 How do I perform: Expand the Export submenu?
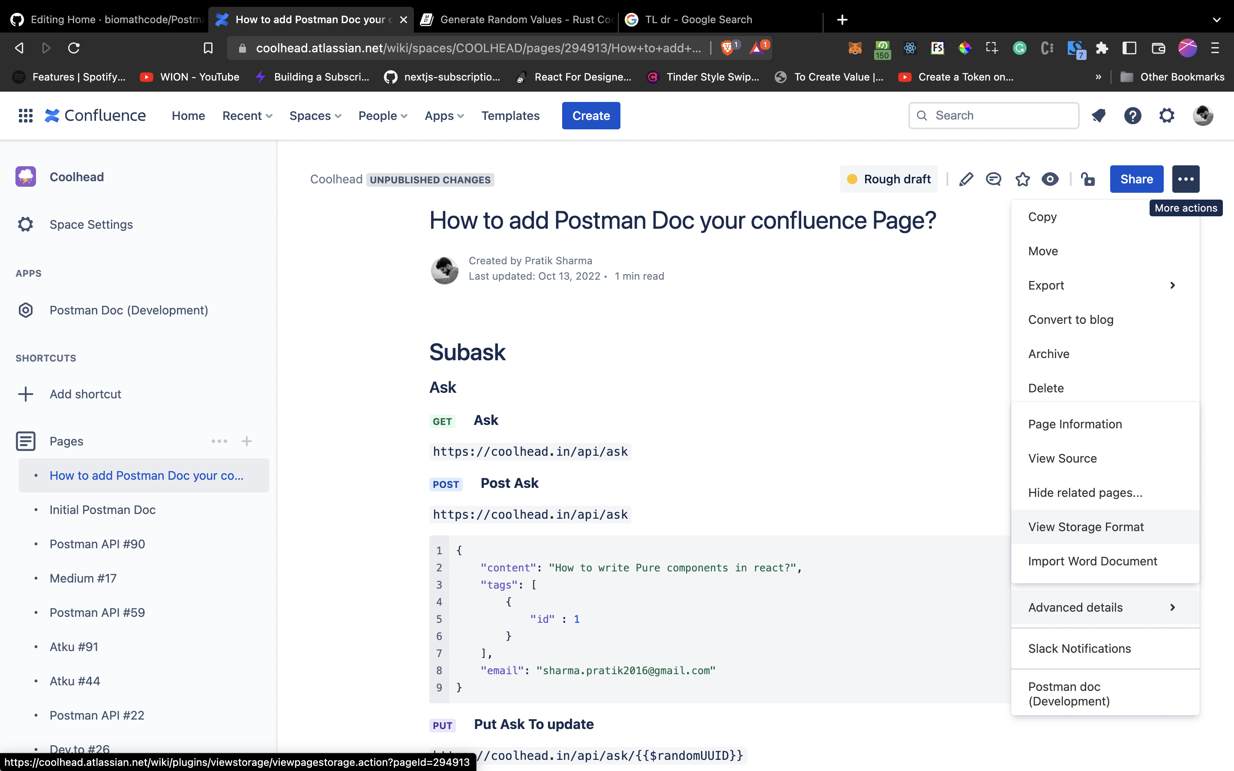point(1105,285)
